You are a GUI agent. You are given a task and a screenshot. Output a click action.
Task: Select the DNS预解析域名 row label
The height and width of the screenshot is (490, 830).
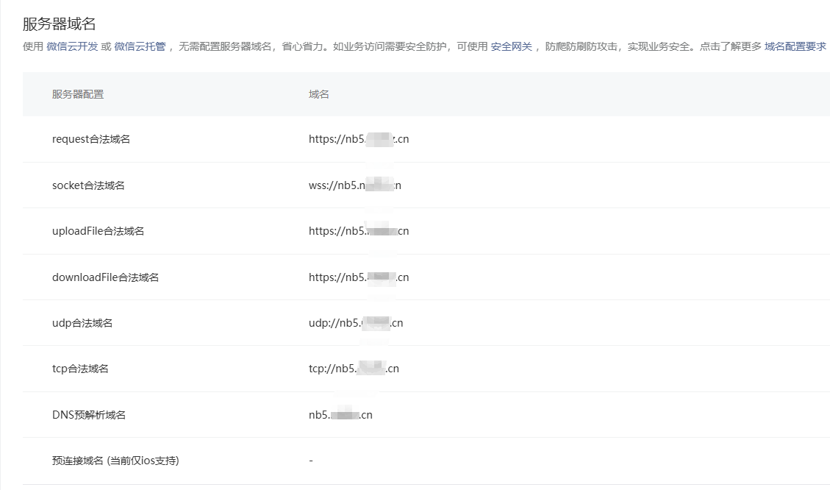[x=89, y=415]
